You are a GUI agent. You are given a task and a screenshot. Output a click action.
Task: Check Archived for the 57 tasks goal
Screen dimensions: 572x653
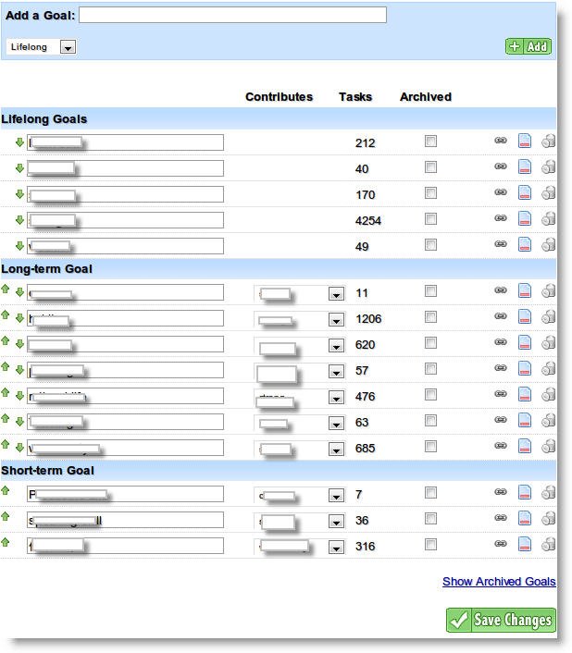(x=430, y=368)
